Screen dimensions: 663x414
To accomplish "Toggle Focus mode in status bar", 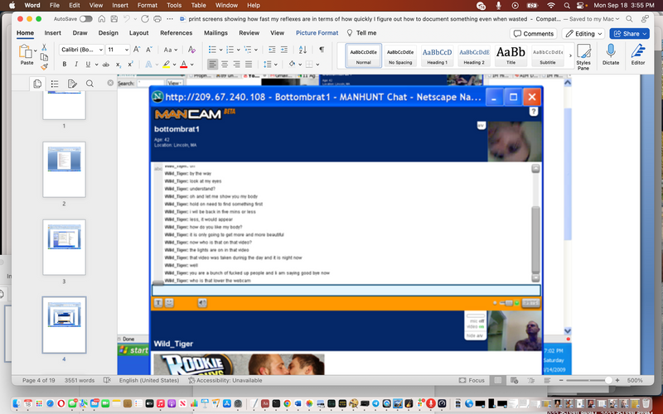I will click(472, 380).
